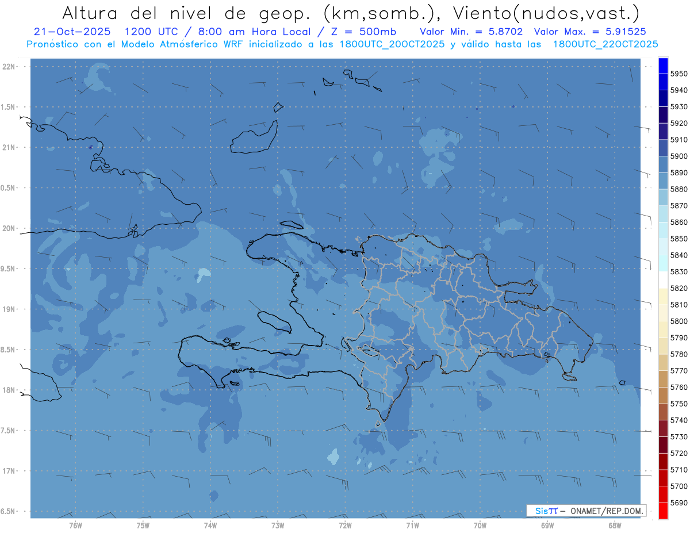690x533 pixels.
Task: Click the 75W longitude label
Action: point(143,526)
